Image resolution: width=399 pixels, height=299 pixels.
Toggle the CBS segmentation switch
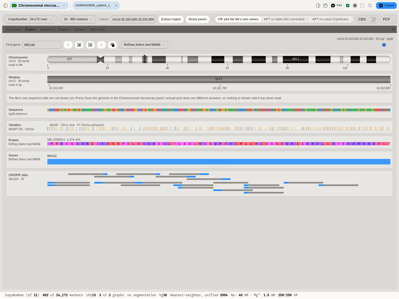[372, 19]
